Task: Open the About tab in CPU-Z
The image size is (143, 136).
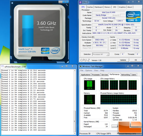Action: click(x=130, y=7)
